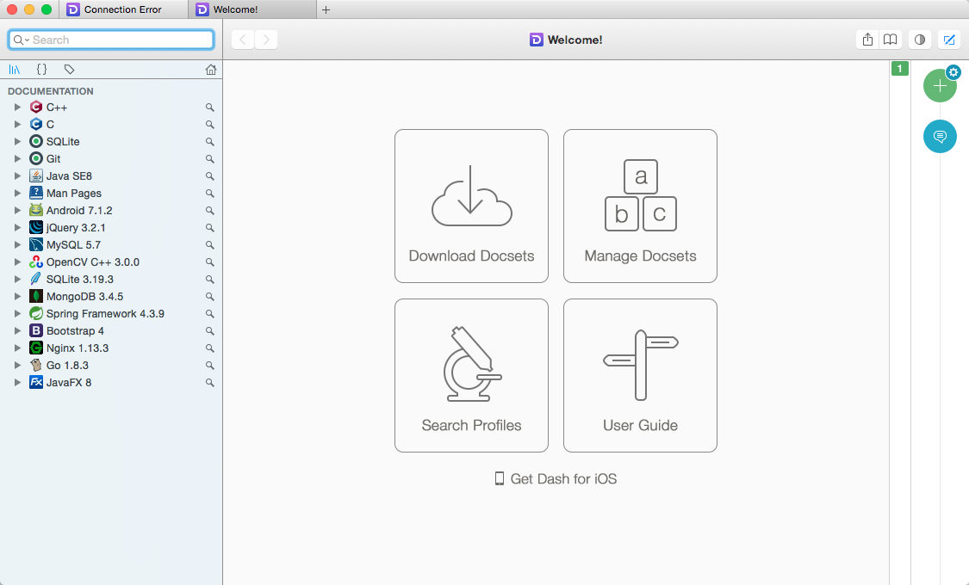
Task: Select Man Pages docset
Action: (x=111, y=194)
